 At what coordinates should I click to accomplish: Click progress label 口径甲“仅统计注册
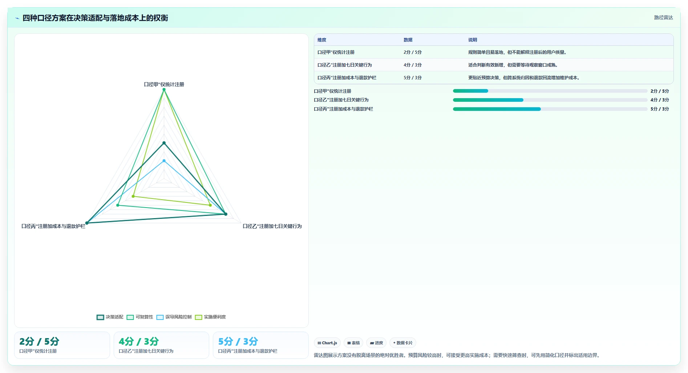pyautogui.click(x=332, y=91)
